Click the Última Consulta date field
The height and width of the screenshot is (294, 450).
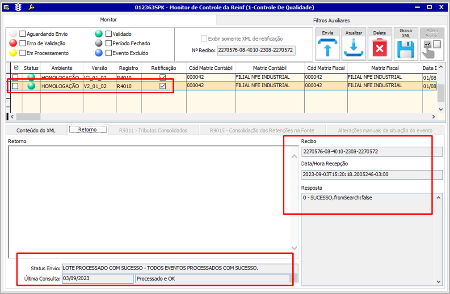98,278
